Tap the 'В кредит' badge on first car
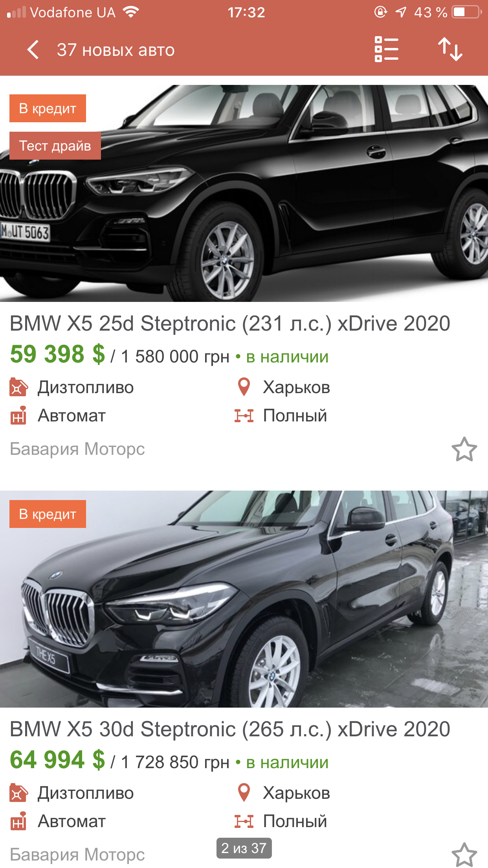This screenshot has height=868, width=488. (x=48, y=108)
